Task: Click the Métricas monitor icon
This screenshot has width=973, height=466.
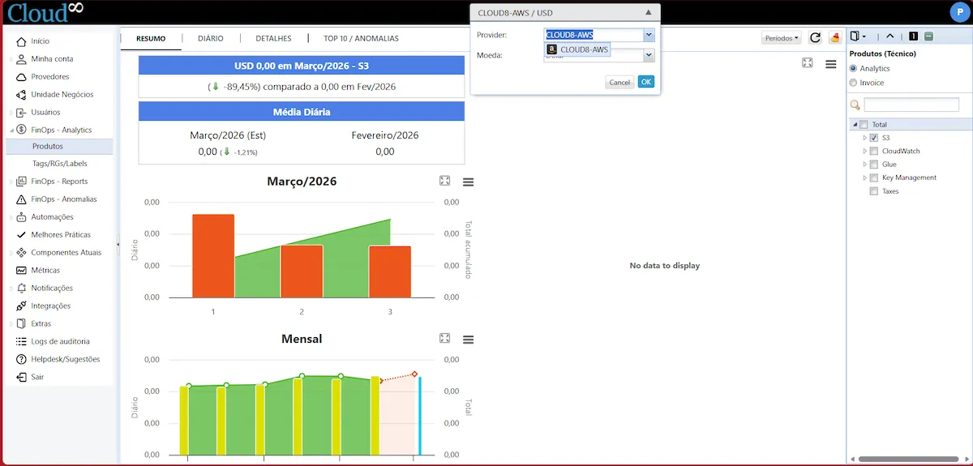Action: click(21, 271)
